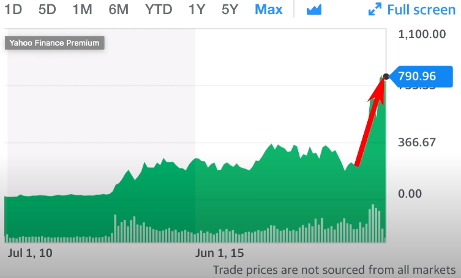Click the tallest recent volume bar
The image size is (461, 278).
coord(373,224)
